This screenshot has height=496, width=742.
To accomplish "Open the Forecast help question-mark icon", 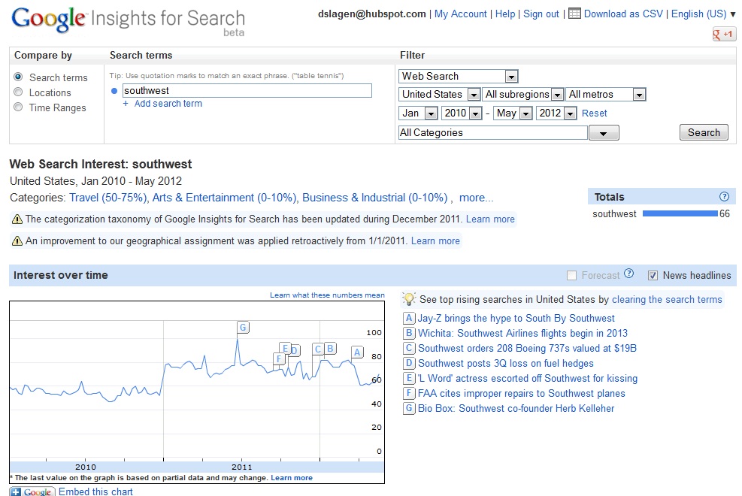I will (x=628, y=274).
